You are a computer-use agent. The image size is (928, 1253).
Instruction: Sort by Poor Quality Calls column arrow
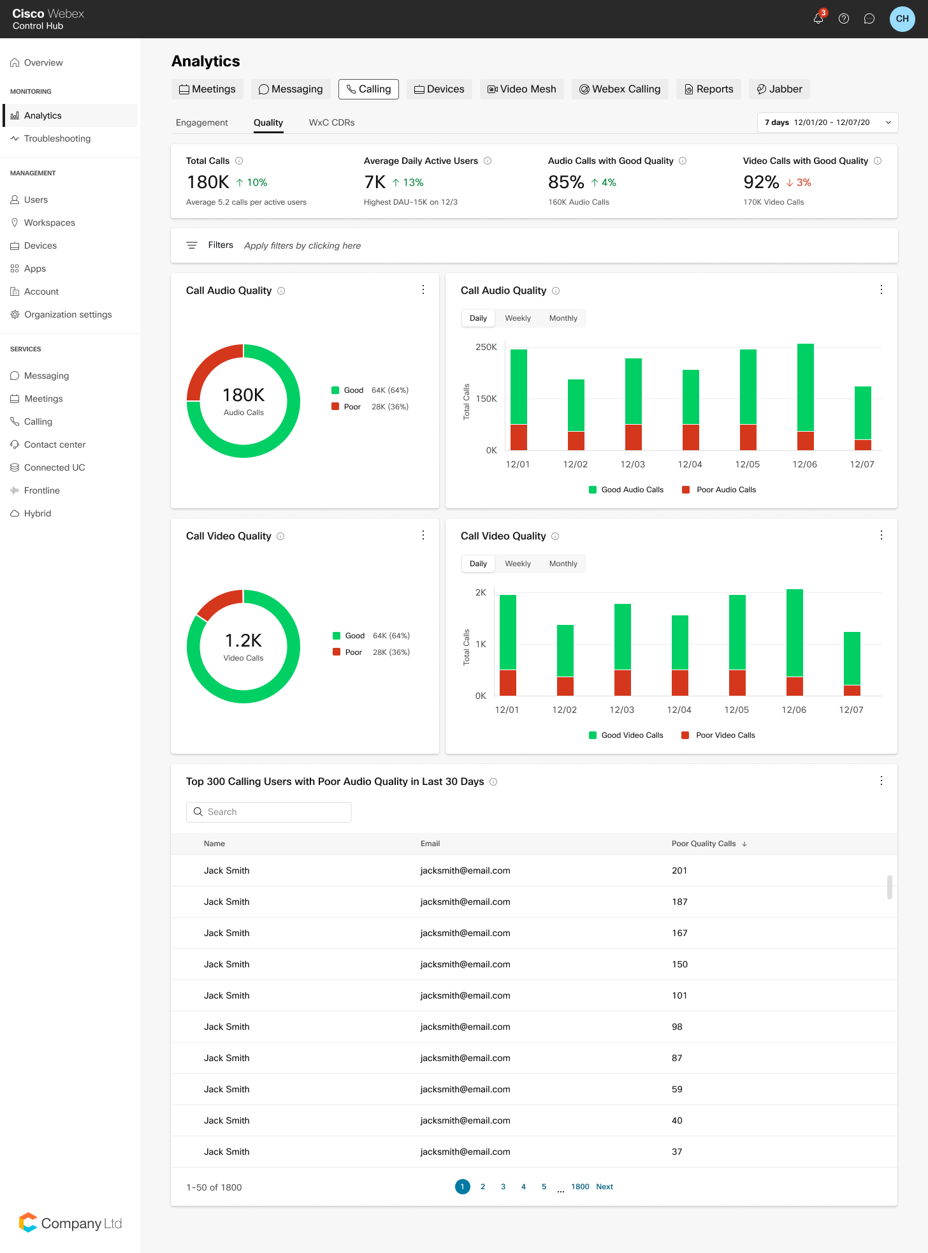point(744,844)
